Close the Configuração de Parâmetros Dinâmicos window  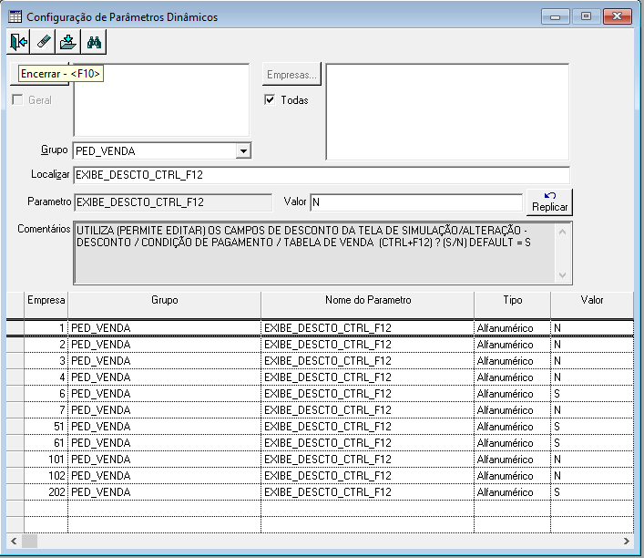[617, 16]
